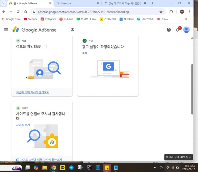Click the 홈 page title
The height and width of the screenshot is (172, 198).
tap(72, 30)
